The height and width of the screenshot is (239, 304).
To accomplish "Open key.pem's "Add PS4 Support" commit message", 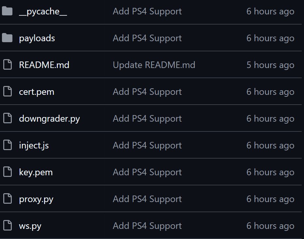I will pyautogui.click(x=147, y=172).
